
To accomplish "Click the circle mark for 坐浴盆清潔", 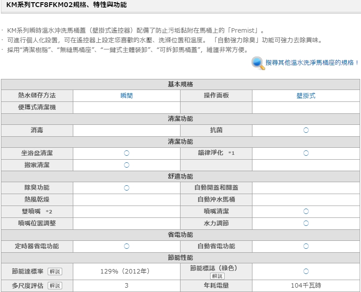I will tap(126, 153).
